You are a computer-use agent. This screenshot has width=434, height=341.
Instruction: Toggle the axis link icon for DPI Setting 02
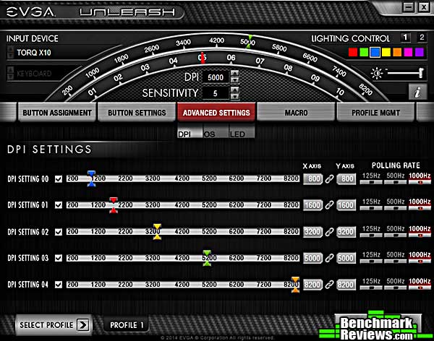pos(329,232)
